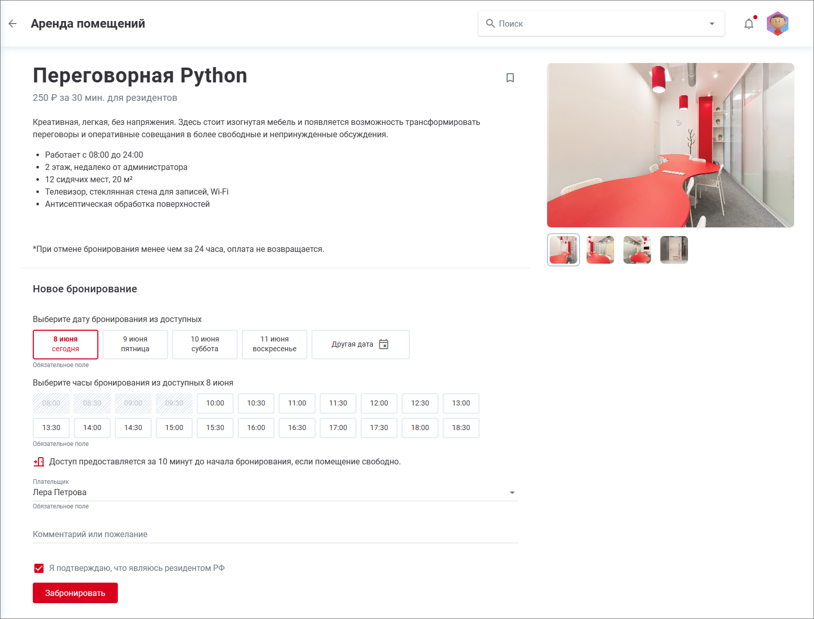Bookmark the Переговорная Python room
Screen dimensions: 814x619
point(510,78)
